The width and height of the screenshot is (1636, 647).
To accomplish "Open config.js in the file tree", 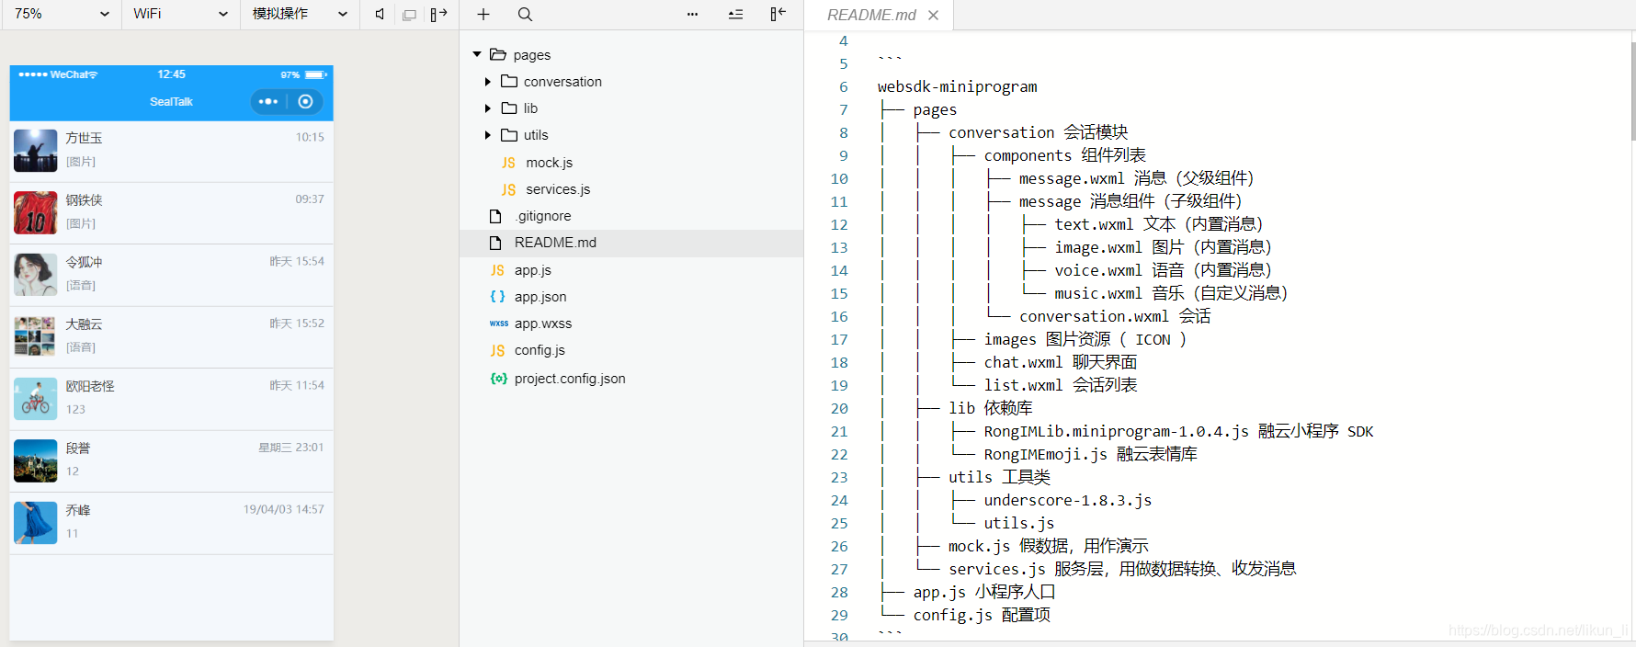I will pos(540,350).
